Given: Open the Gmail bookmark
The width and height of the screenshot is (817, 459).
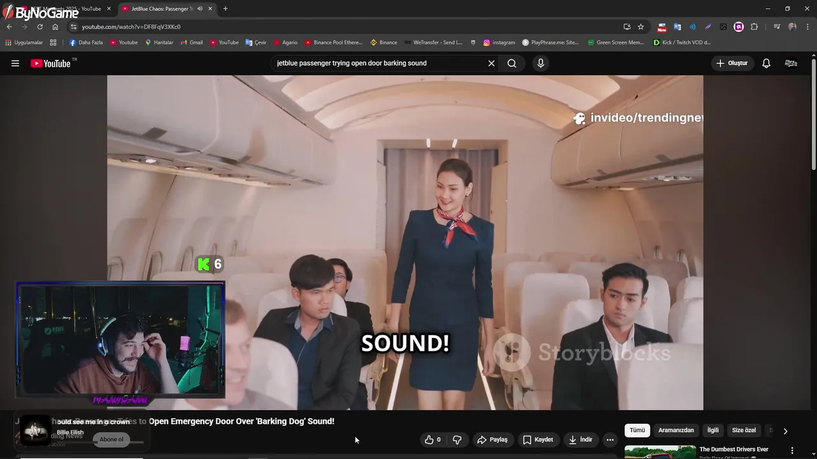Looking at the screenshot, I should pyautogui.click(x=191, y=43).
